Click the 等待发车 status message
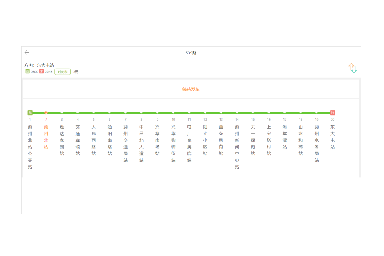The width and height of the screenshot is (384, 256). [191, 89]
